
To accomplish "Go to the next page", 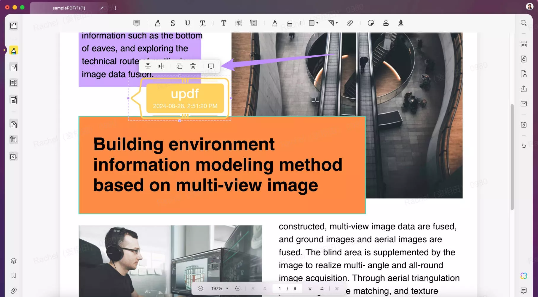I will pos(310,288).
